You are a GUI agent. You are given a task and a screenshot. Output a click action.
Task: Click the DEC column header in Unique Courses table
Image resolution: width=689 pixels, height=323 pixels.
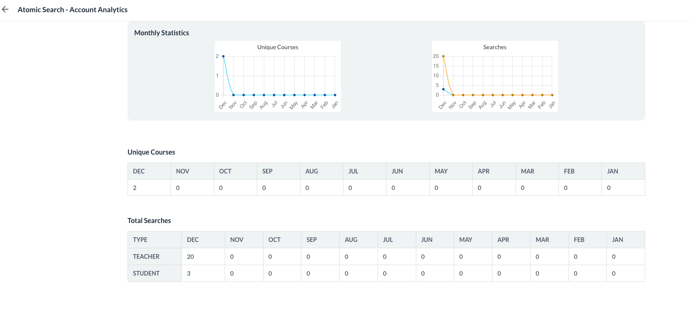pyautogui.click(x=139, y=171)
